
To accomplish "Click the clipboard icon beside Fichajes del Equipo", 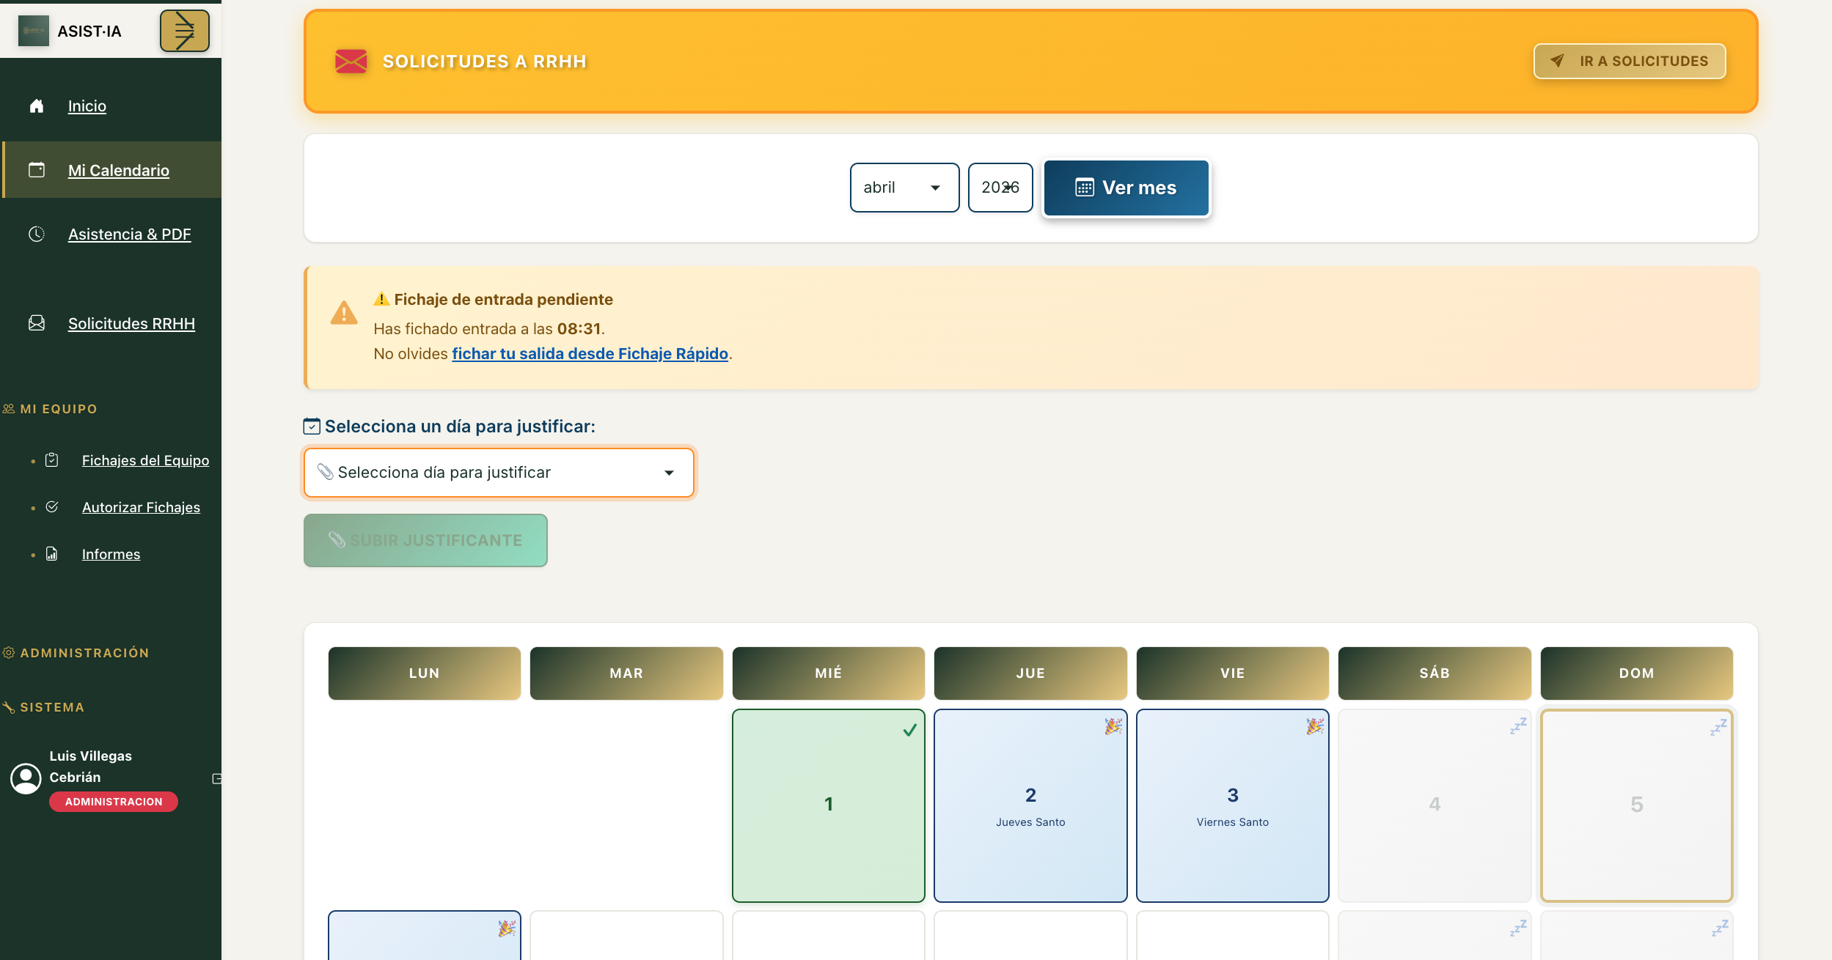I will coord(52,460).
